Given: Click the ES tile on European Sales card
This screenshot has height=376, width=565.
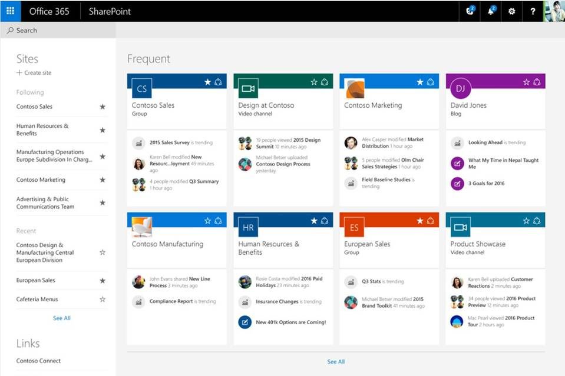Looking at the screenshot, I should pyautogui.click(x=354, y=227).
